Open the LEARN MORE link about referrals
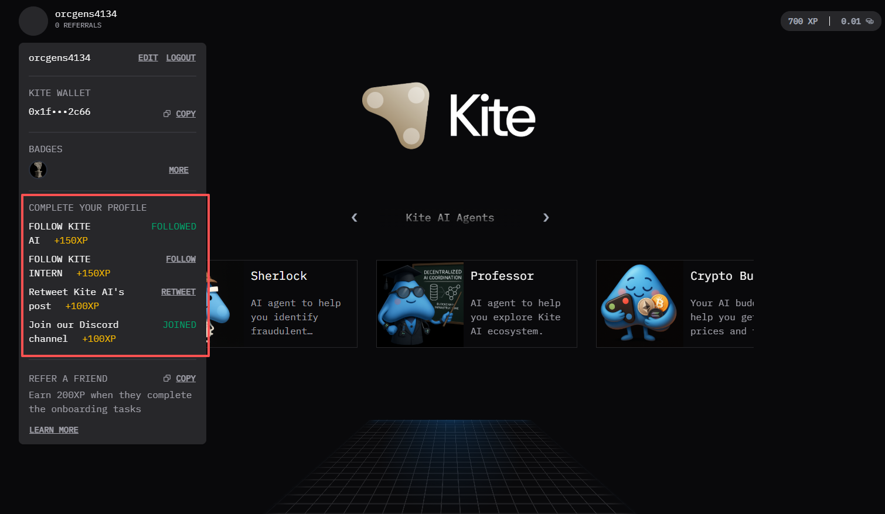 point(53,430)
